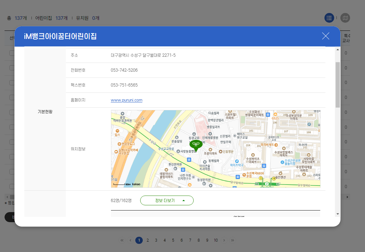The image size is (365, 252).
Task: Click fax number 053-751-6565
Action: (x=124, y=85)
